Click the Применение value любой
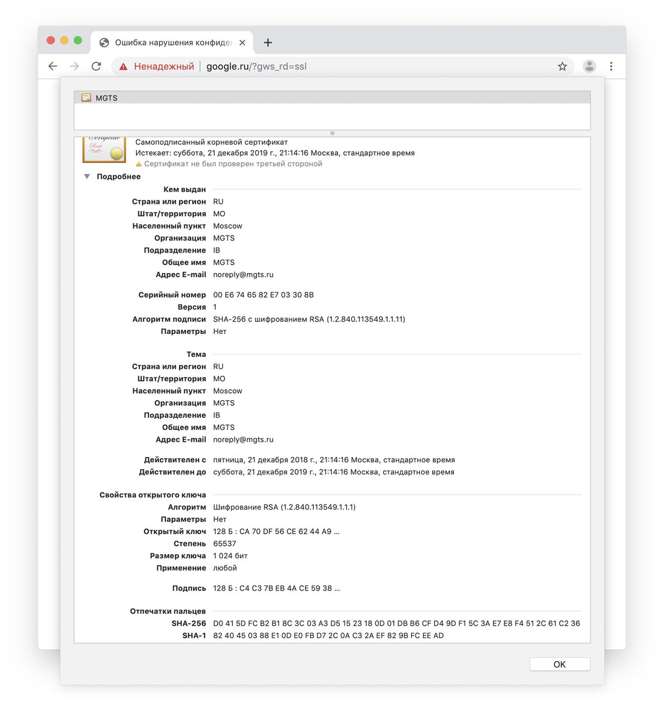 click(x=225, y=568)
